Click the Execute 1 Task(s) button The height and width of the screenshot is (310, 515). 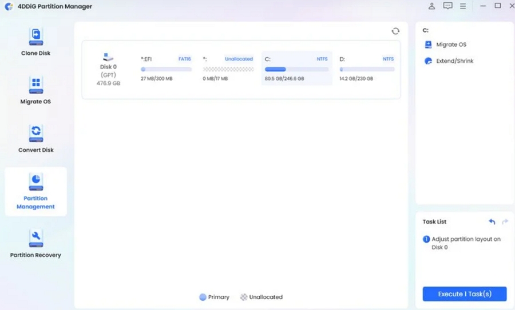pos(465,294)
